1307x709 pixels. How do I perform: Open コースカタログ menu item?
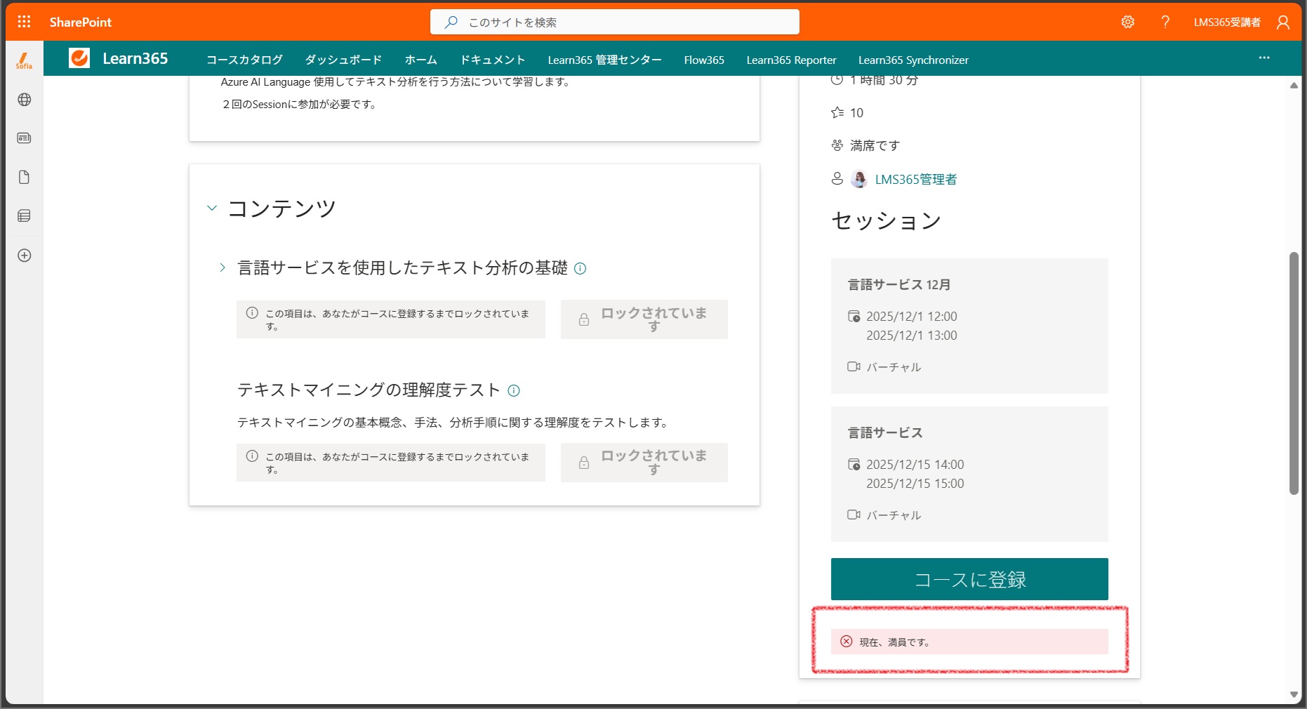click(x=244, y=60)
